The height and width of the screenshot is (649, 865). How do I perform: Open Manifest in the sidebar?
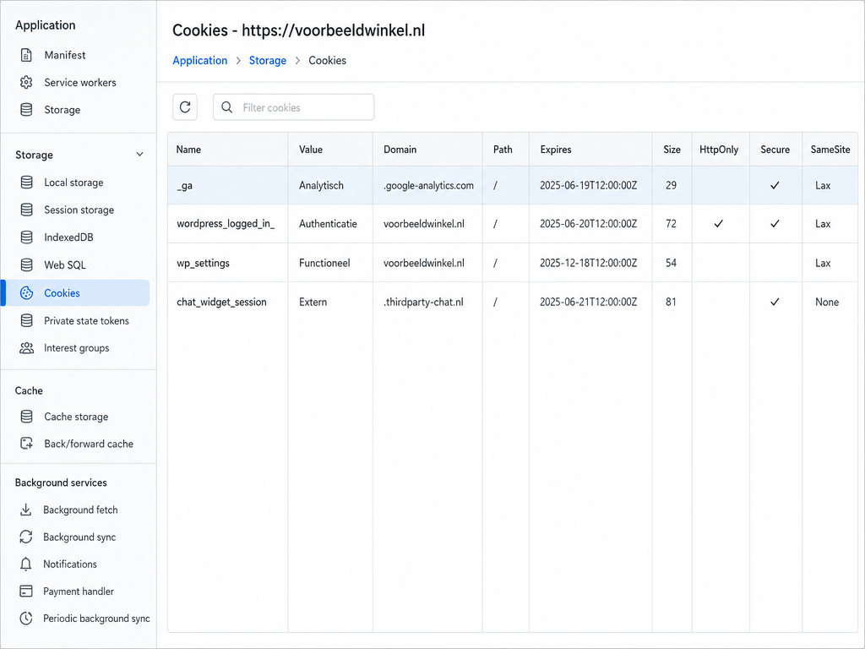click(x=64, y=55)
